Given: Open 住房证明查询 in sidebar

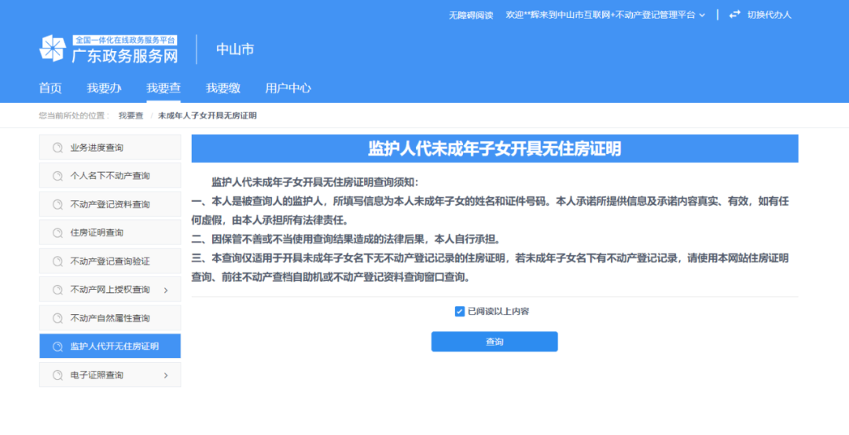Looking at the screenshot, I should click(110, 232).
